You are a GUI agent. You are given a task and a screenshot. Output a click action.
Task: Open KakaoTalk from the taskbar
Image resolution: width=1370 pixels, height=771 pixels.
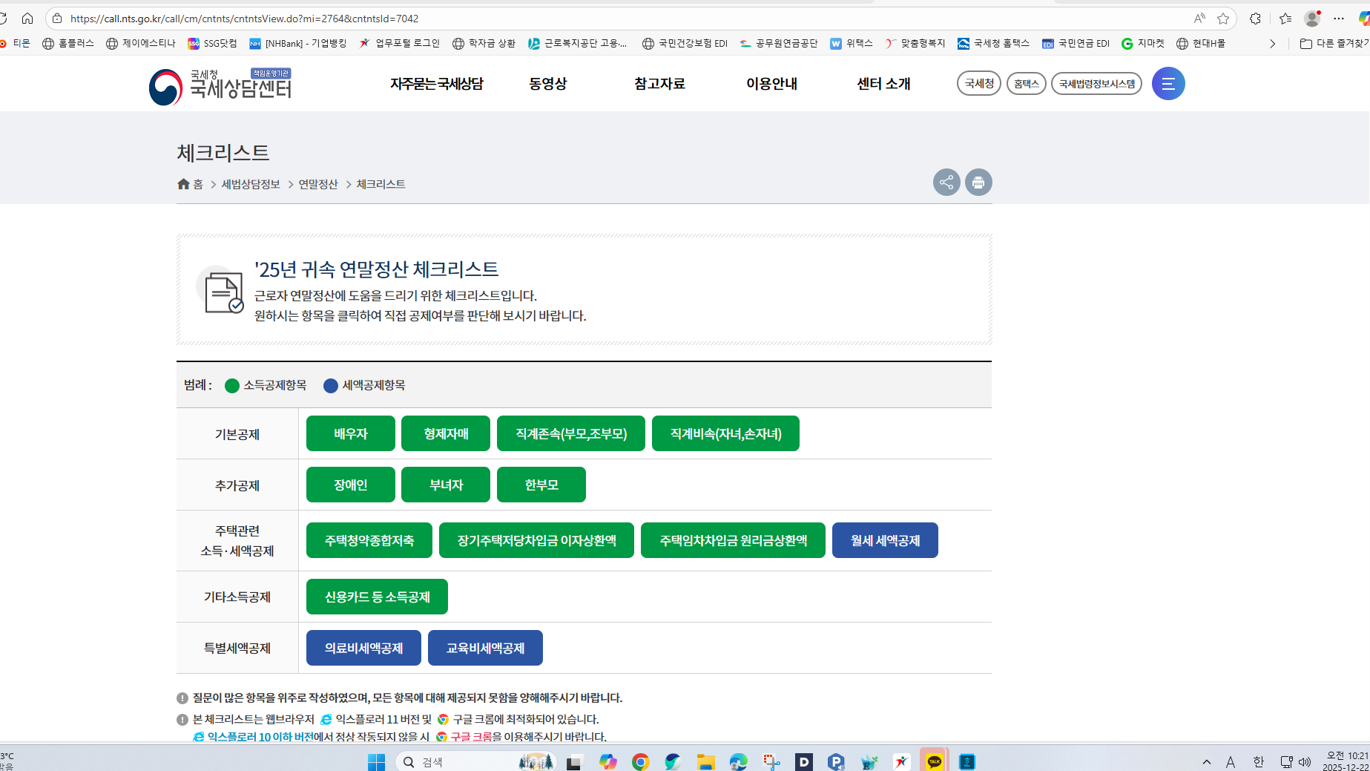pyautogui.click(x=934, y=761)
